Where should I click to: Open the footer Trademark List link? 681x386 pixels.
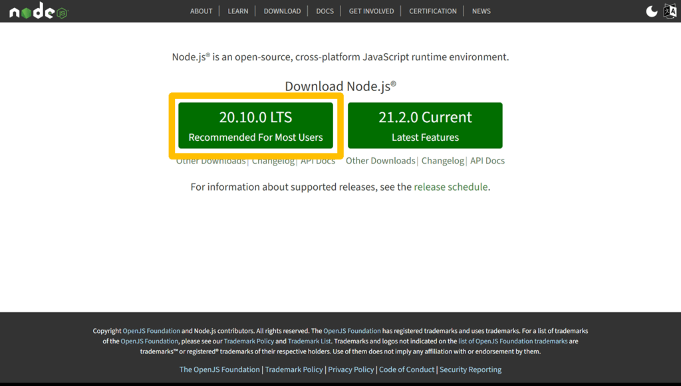click(309, 341)
